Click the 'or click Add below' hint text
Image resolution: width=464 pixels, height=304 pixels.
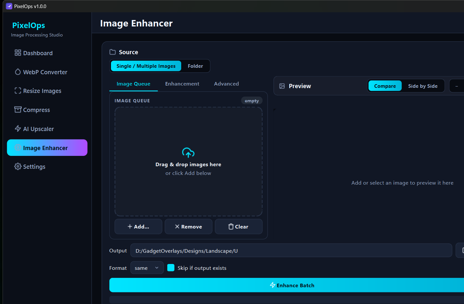tap(188, 173)
